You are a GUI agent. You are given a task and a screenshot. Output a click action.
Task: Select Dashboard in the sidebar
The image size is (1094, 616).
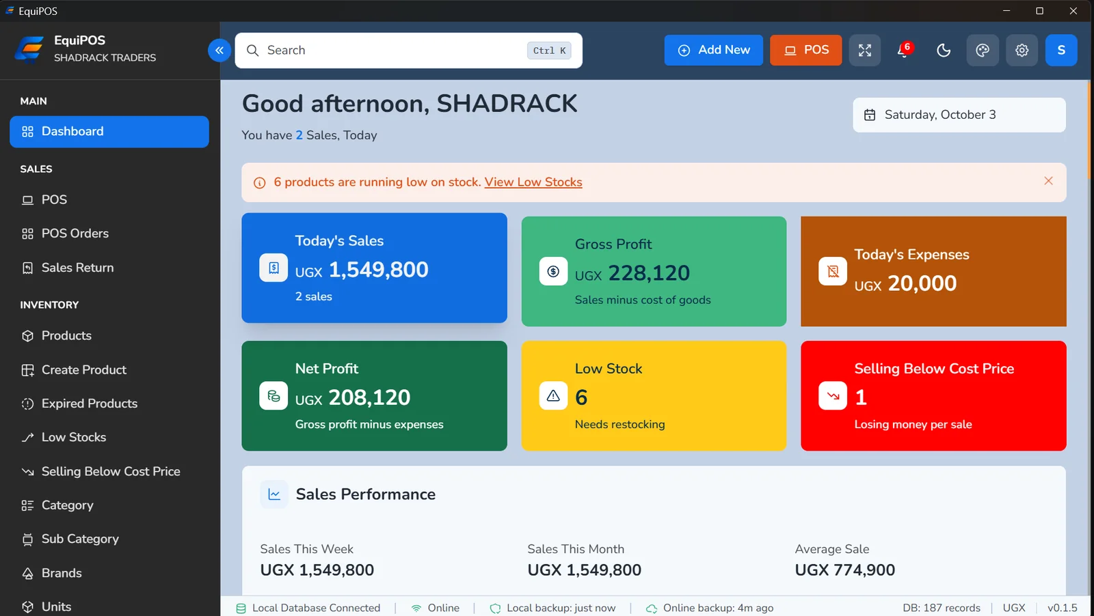click(x=109, y=132)
